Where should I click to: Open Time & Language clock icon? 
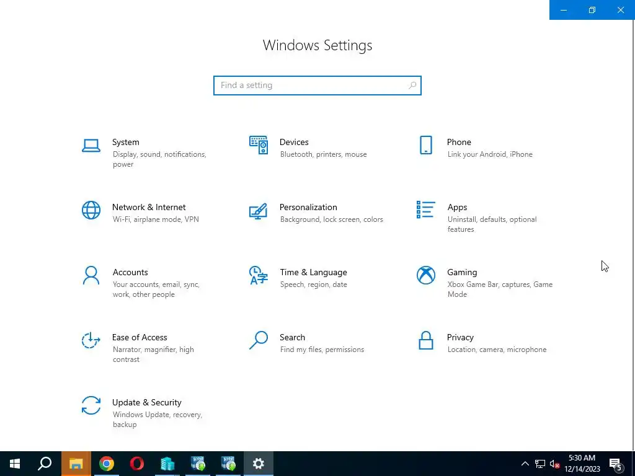click(x=259, y=275)
